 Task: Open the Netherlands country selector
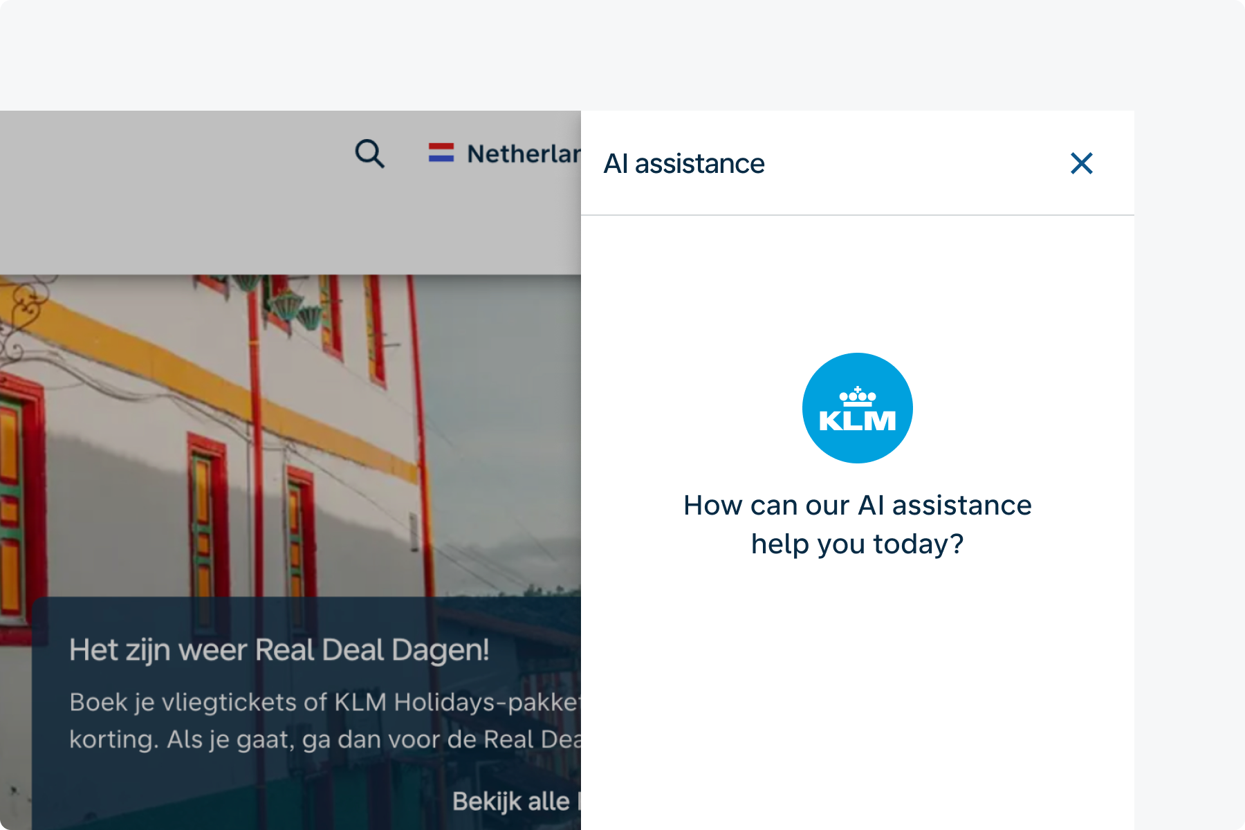(523, 154)
